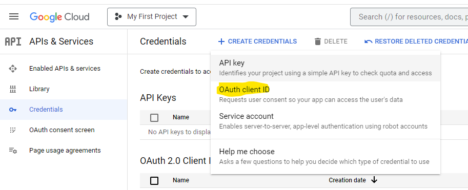Screen dimensions: 468x190
Task: Click the Page usage agreements icon
Action: 13,151
